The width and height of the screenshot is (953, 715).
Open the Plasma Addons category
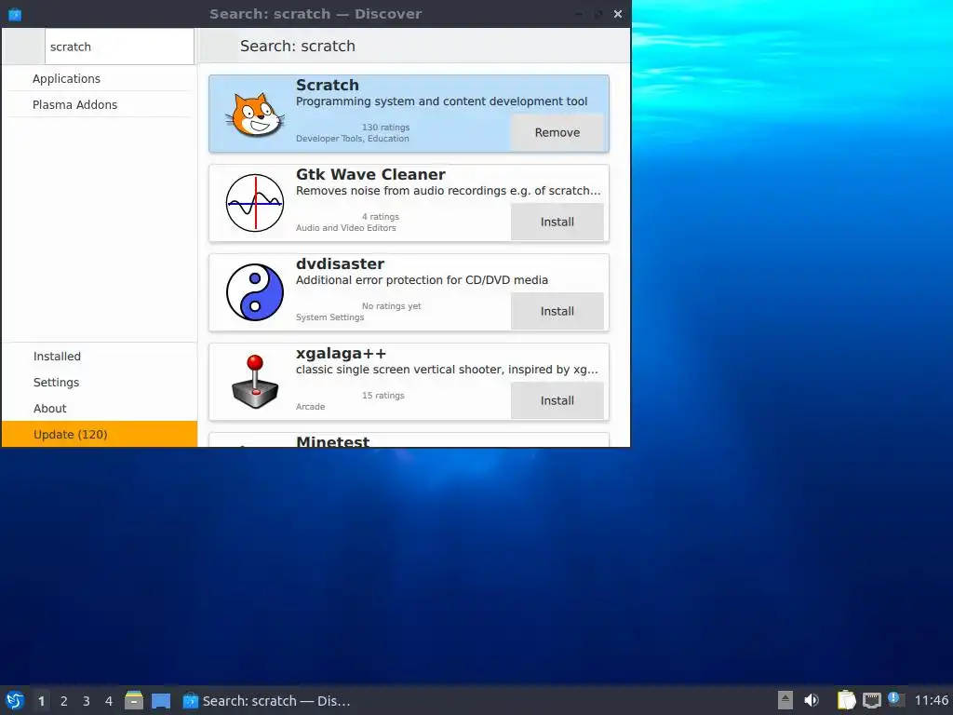pos(101,104)
